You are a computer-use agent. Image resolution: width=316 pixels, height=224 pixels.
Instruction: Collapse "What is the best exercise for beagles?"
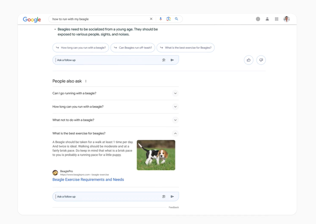(175, 133)
